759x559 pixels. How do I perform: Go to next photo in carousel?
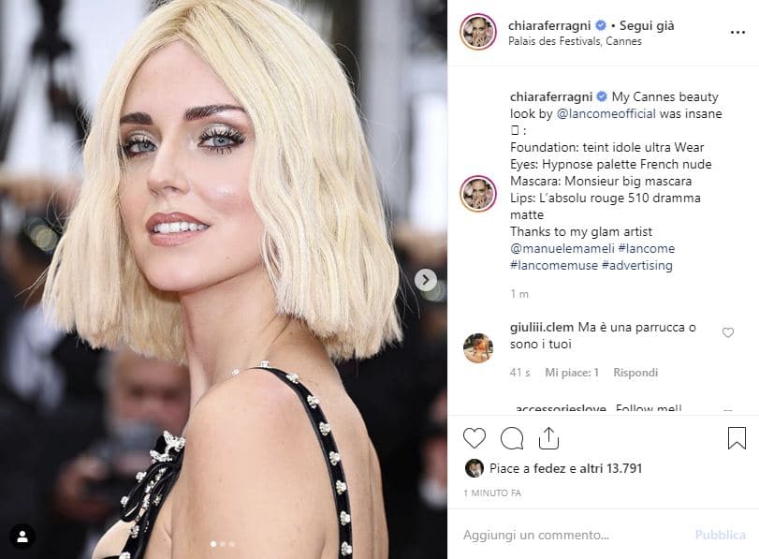point(426,279)
